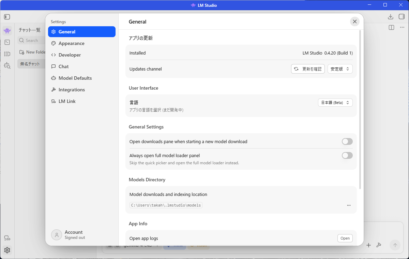This screenshot has width=409, height=259.
Task: Click the Updates channel label
Action: pos(146,69)
